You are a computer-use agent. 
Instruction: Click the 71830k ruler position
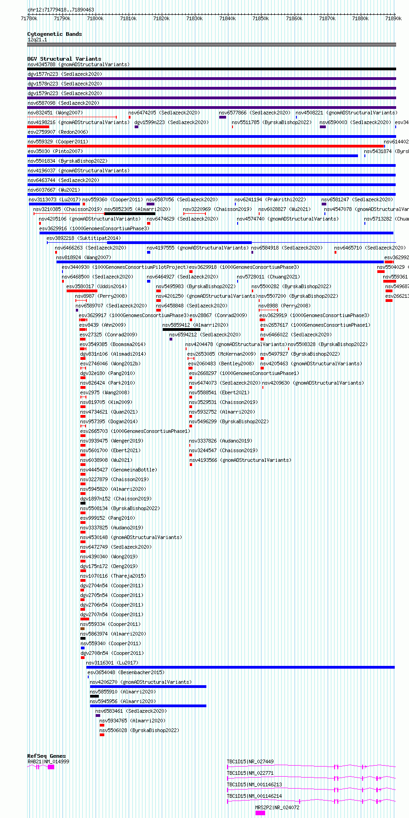(x=194, y=18)
